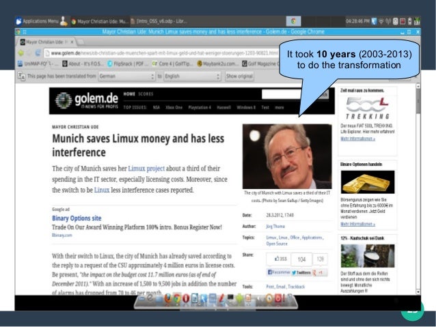Open the German source language dropdown
Screen dimensions: 436x327
pyautogui.click(x=126, y=76)
